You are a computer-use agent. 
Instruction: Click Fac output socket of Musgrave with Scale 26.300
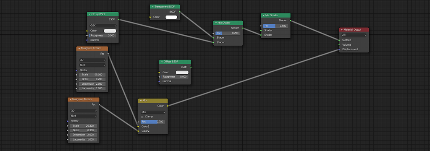(x=99, y=104)
